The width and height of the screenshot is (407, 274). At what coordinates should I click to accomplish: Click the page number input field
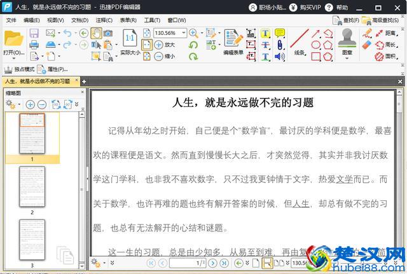pyautogui.click(x=188, y=263)
